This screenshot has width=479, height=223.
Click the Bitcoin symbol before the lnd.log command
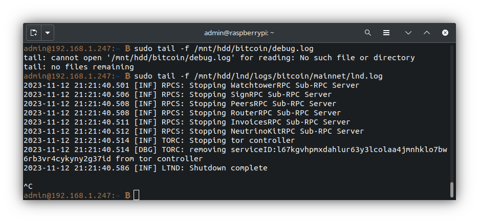pos(127,76)
